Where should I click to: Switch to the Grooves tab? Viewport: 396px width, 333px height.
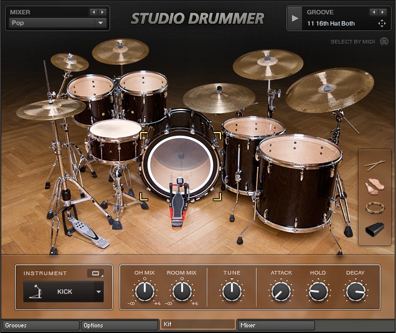(x=41, y=325)
